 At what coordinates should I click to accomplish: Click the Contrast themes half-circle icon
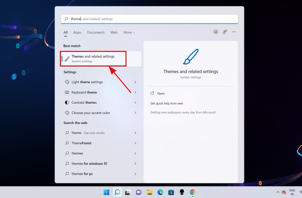pyautogui.click(x=67, y=103)
